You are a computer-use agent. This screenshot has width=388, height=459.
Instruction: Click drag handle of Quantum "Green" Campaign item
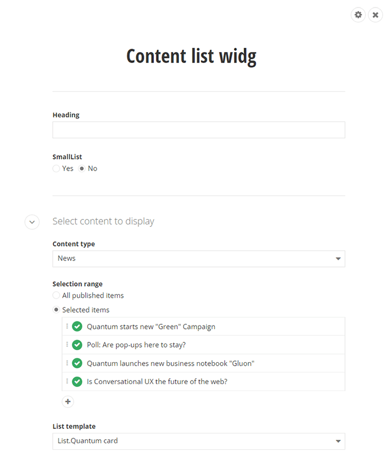(x=67, y=327)
